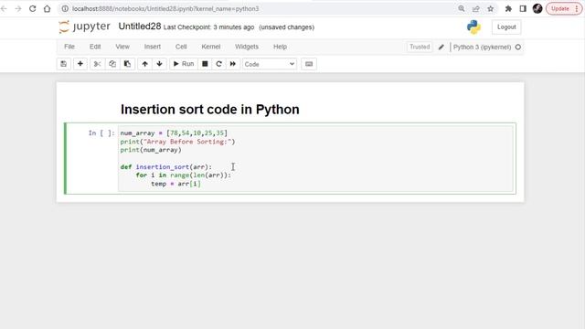The height and width of the screenshot is (329, 585).
Task: Copy the selected cell
Action: point(112,64)
